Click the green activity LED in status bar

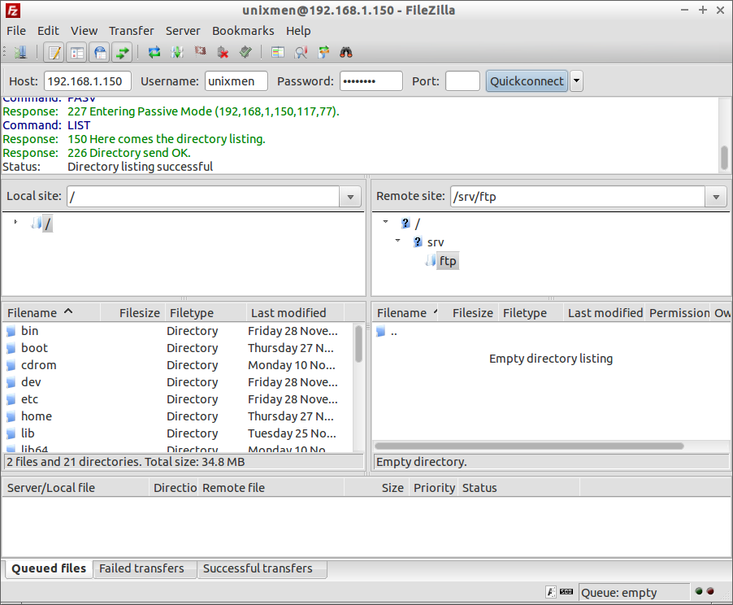pos(699,591)
